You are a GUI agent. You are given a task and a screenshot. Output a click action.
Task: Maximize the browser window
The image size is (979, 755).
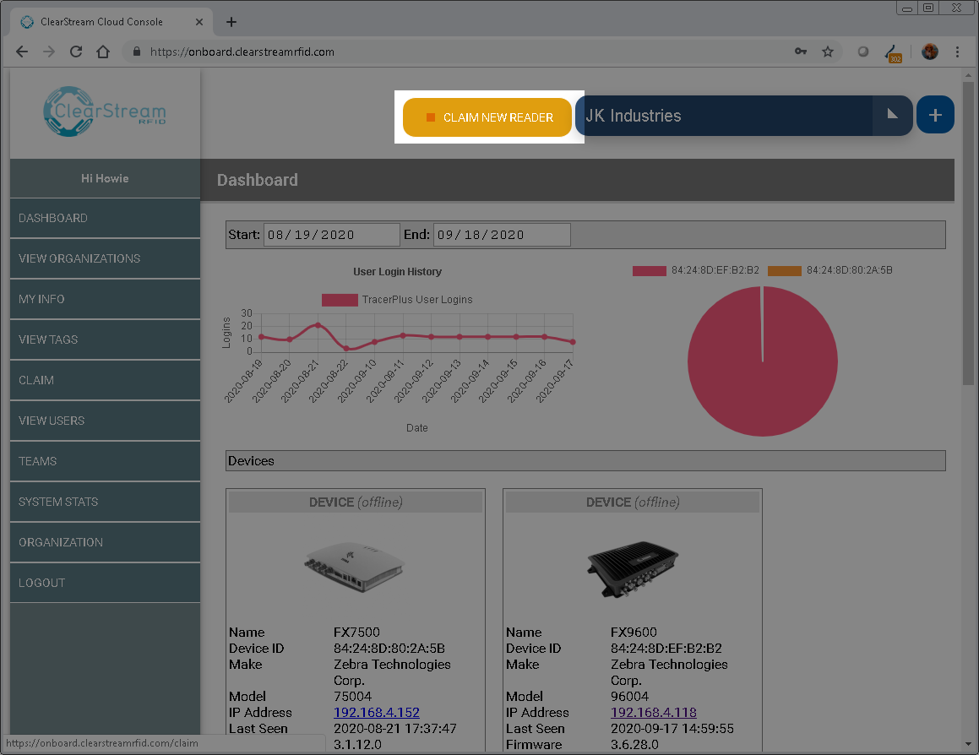click(x=928, y=8)
